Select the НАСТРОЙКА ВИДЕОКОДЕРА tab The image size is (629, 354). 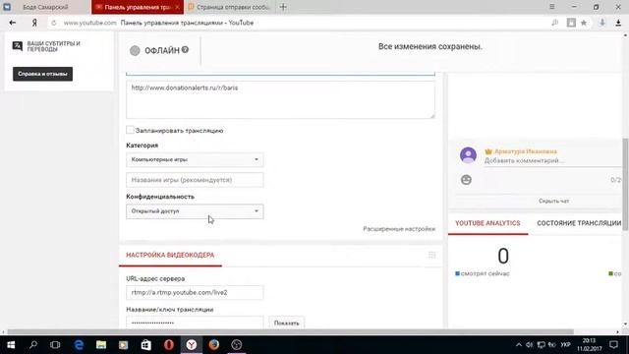[170, 256]
